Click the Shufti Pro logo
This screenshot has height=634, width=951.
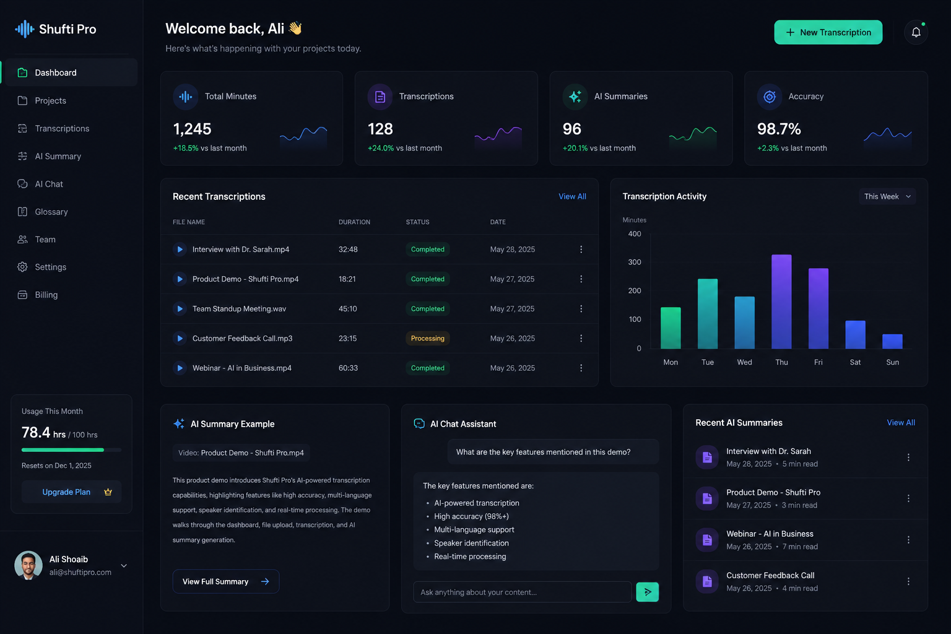(56, 29)
